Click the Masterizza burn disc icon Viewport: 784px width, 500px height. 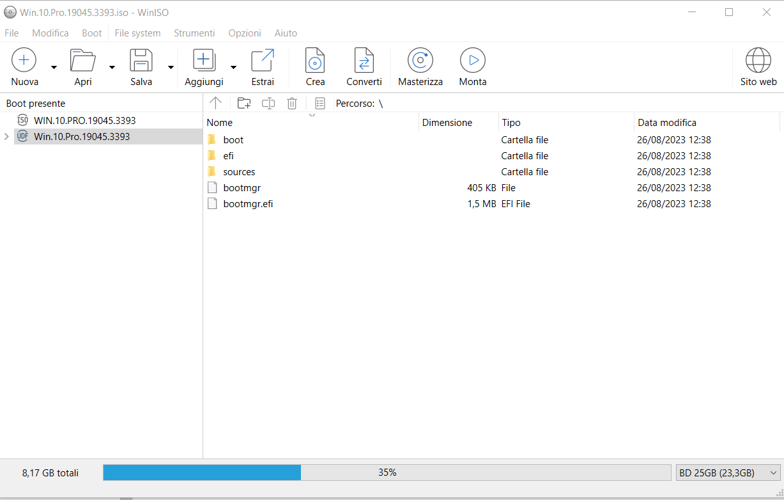tap(420, 60)
